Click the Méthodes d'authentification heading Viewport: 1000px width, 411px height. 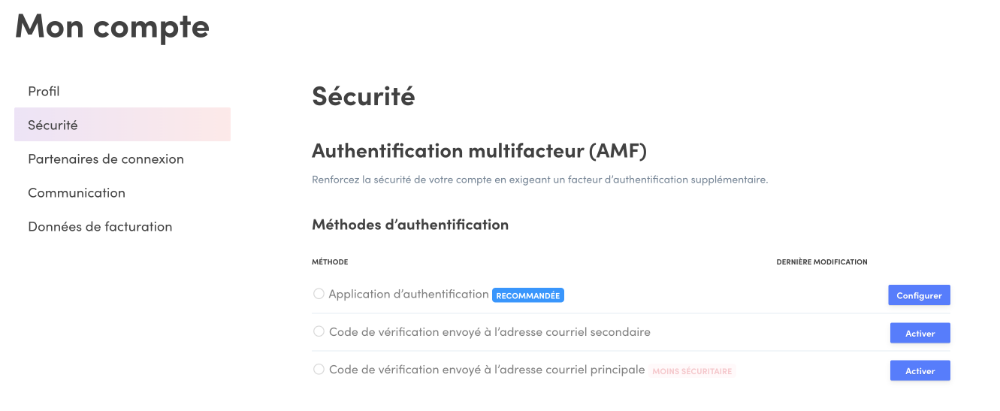coord(409,225)
